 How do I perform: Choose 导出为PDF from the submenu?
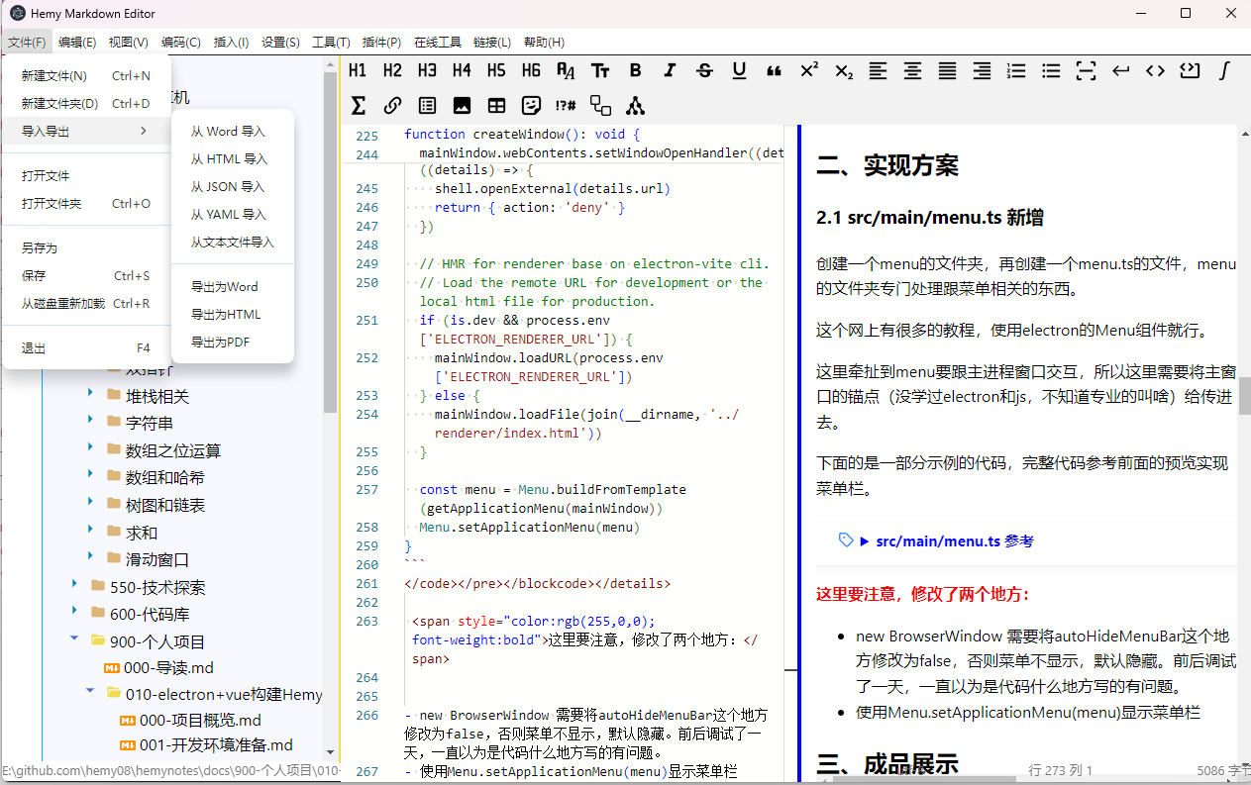[220, 342]
